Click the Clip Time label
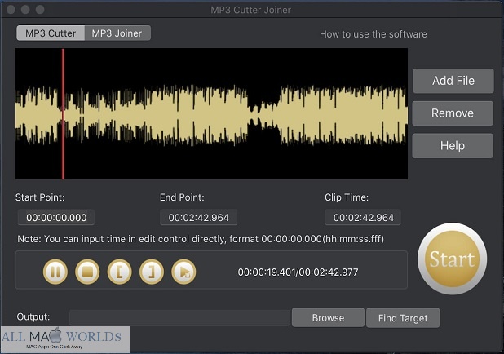Screen dimensions: 504x354 [347, 197]
